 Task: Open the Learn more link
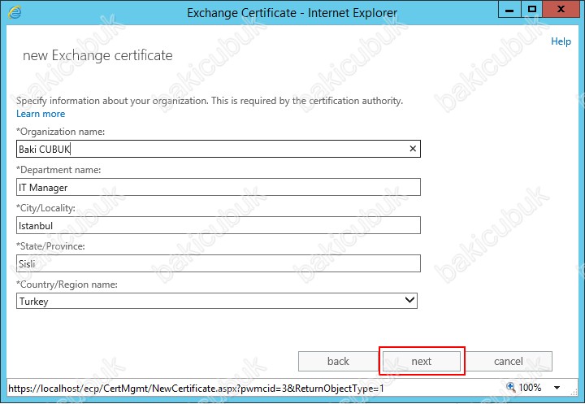click(41, 114)
